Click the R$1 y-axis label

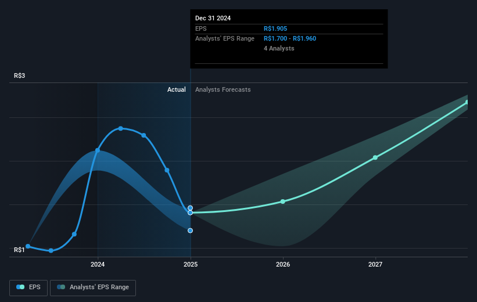[20, 250]
